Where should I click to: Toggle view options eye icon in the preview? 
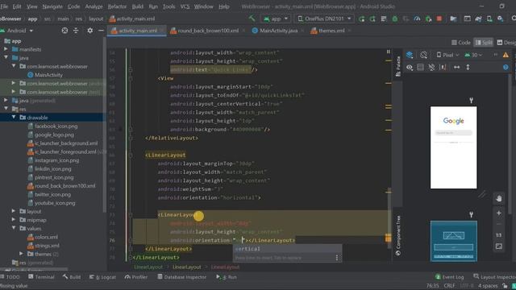(x=410, y=68)
